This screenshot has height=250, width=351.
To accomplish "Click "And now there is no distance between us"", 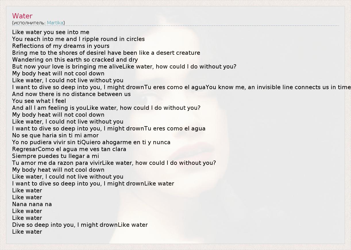I will [71, 94].
